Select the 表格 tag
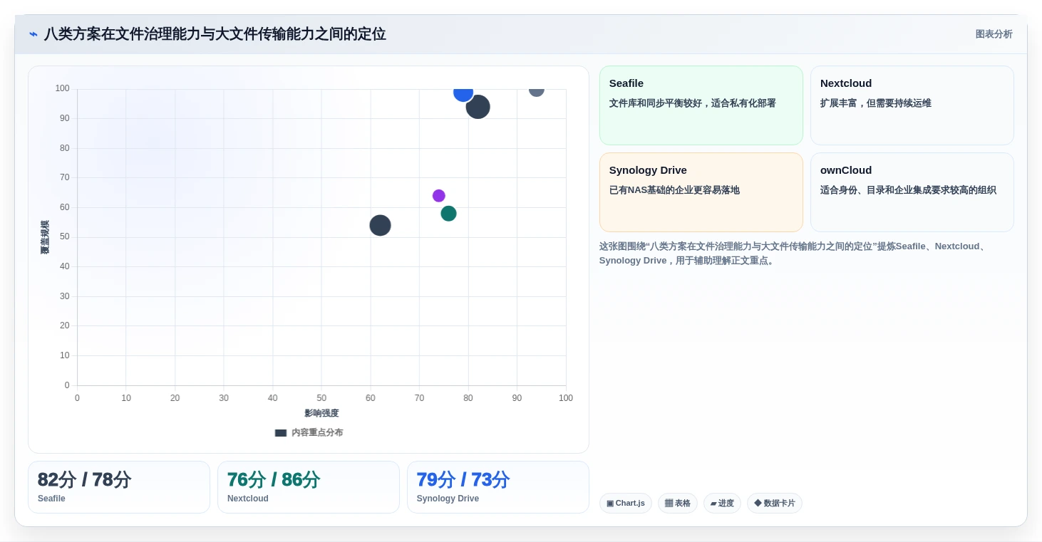Image resolution: width=1042 pixels, height=542 pixels. pos(678,503)
